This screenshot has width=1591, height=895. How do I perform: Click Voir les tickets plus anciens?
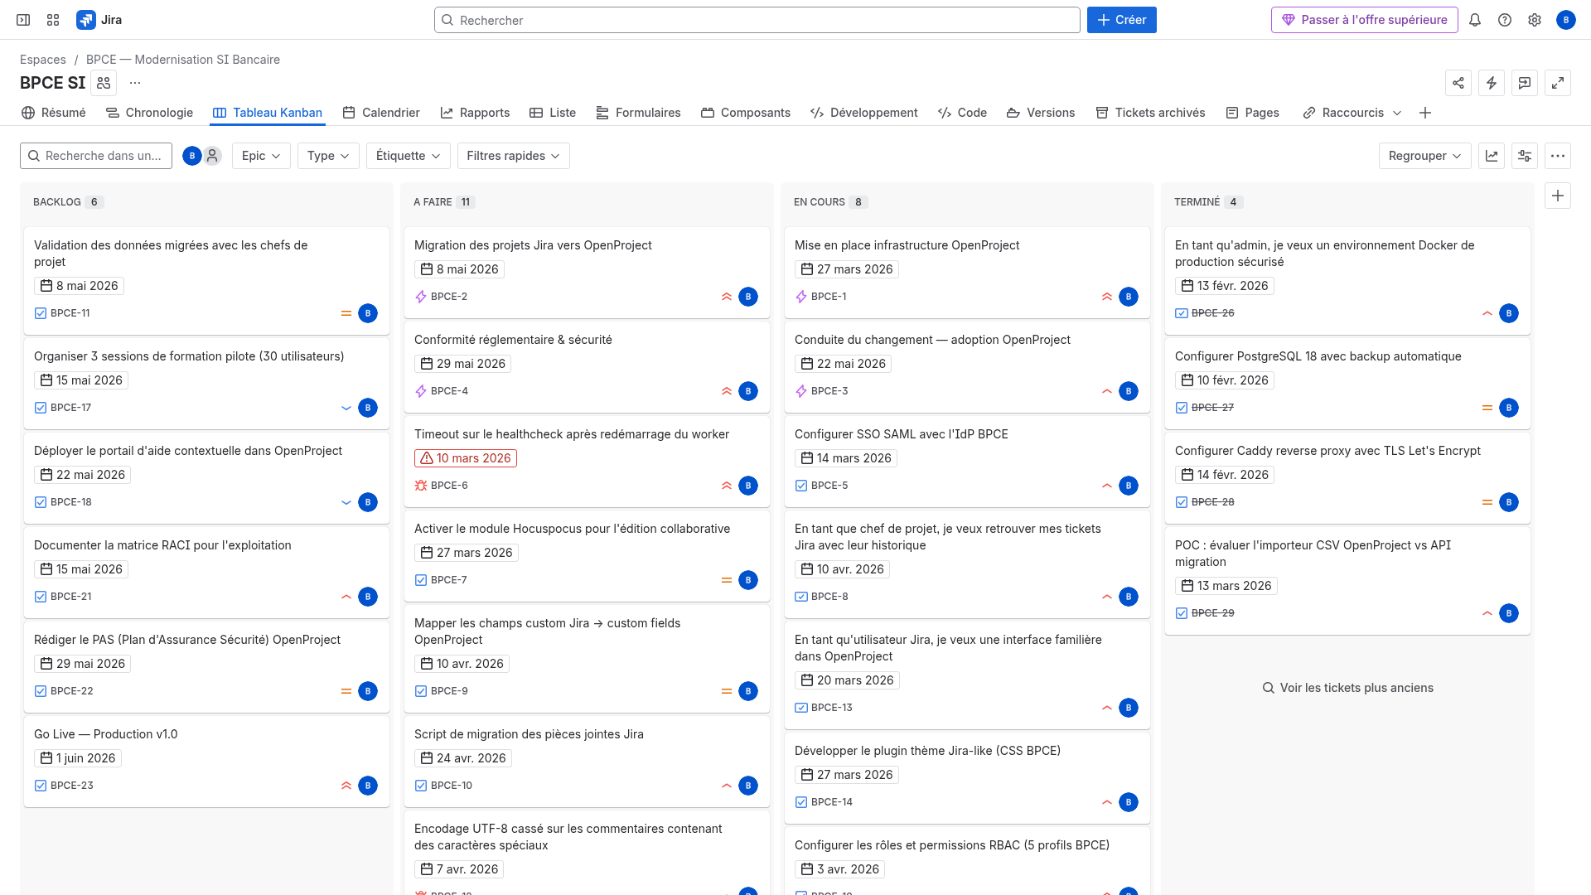1347,688
